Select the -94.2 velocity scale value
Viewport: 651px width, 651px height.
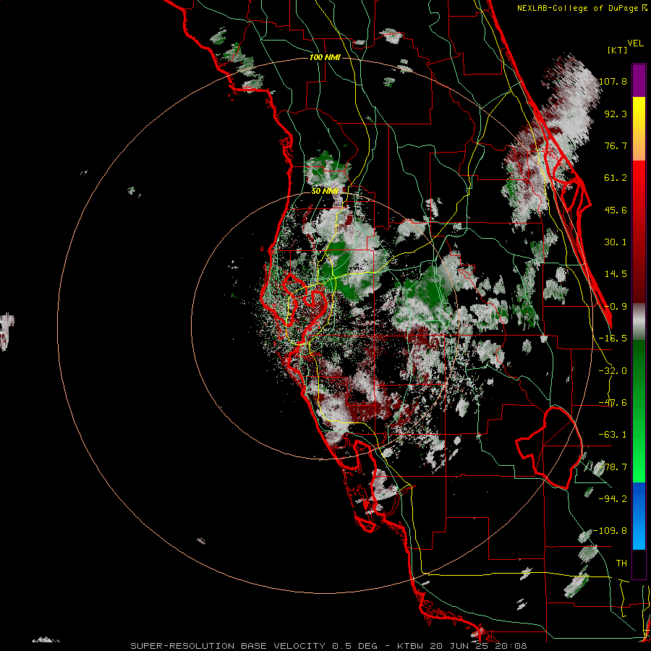(613, 498)
